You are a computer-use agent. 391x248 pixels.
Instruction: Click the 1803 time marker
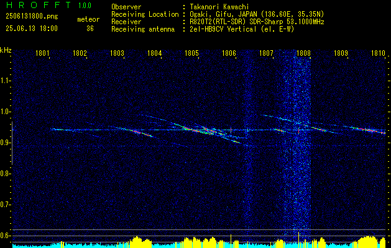[117, 53]
